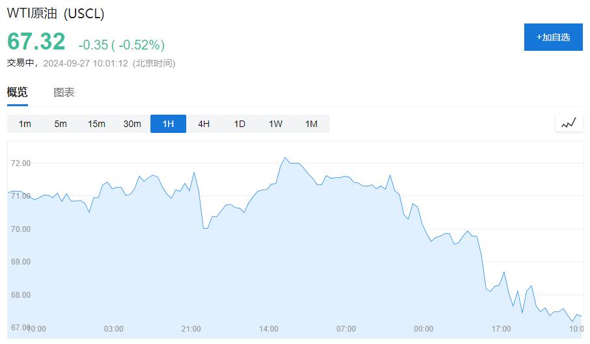Click the 00:00 time axis marker
Image resolution: width=590 pixels, height=344 pixels.
point(423,329)
